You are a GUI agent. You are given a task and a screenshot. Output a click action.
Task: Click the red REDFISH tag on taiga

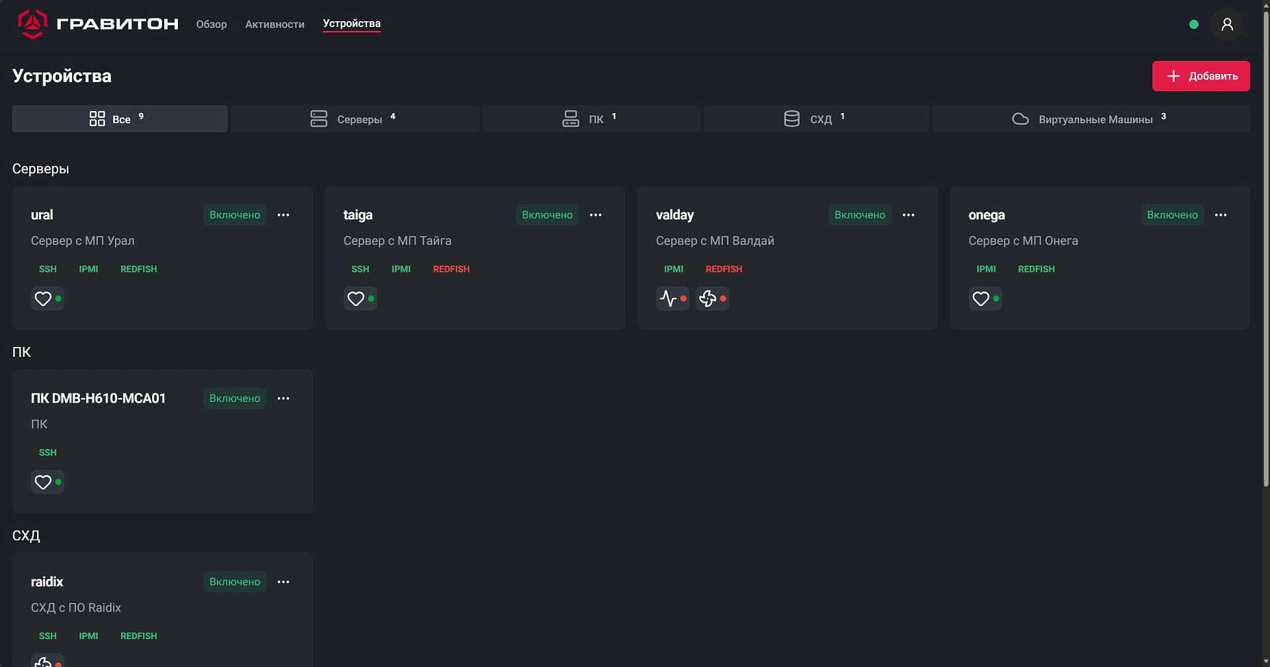[451, 269]
